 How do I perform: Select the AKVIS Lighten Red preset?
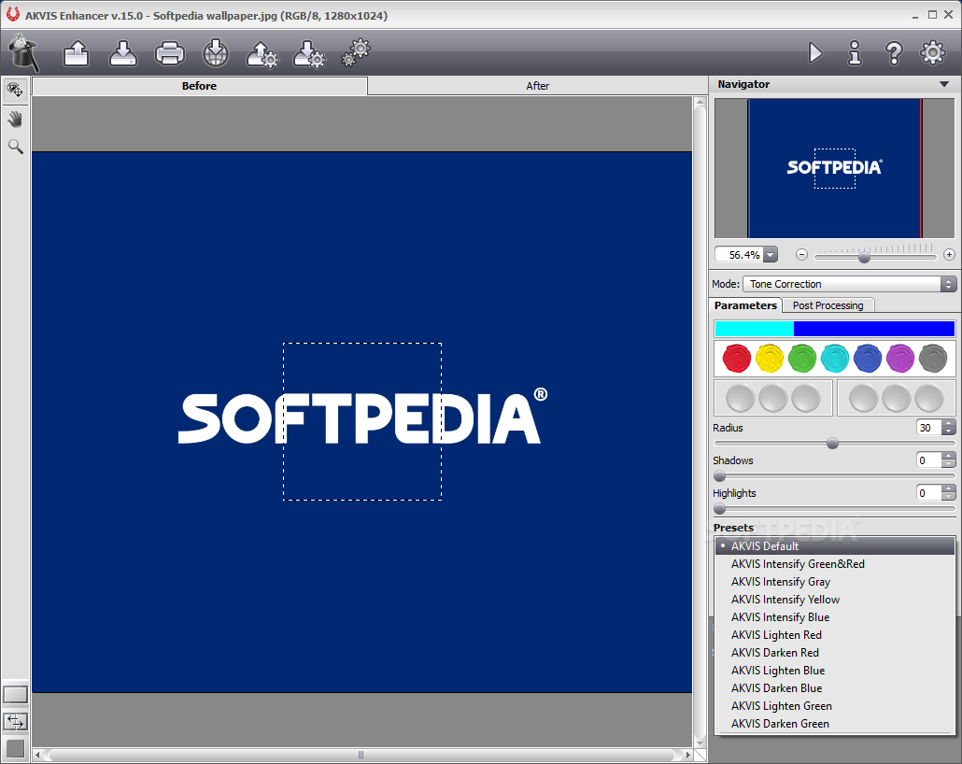(x=835, y=635)
